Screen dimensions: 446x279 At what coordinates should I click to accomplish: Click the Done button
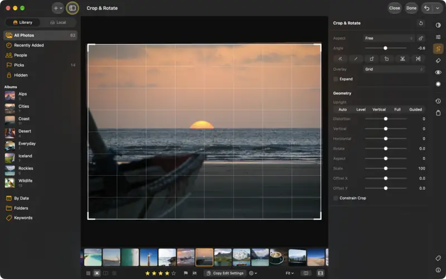coord(411,8)
